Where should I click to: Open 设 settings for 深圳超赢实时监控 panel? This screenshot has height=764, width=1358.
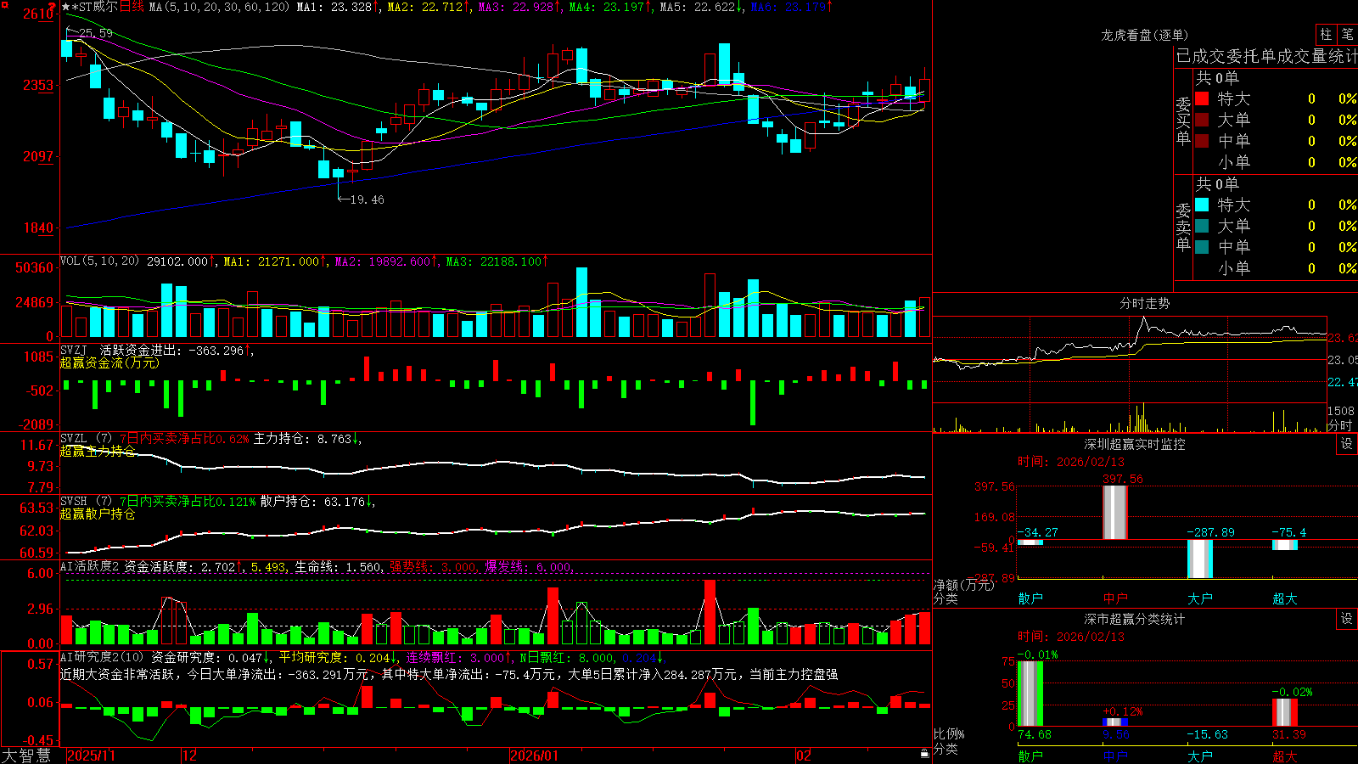(x=1347, y=444)
